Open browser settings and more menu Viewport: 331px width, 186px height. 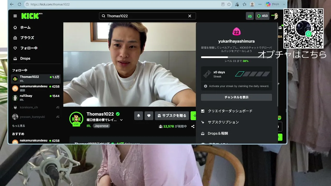pos(260,4)
